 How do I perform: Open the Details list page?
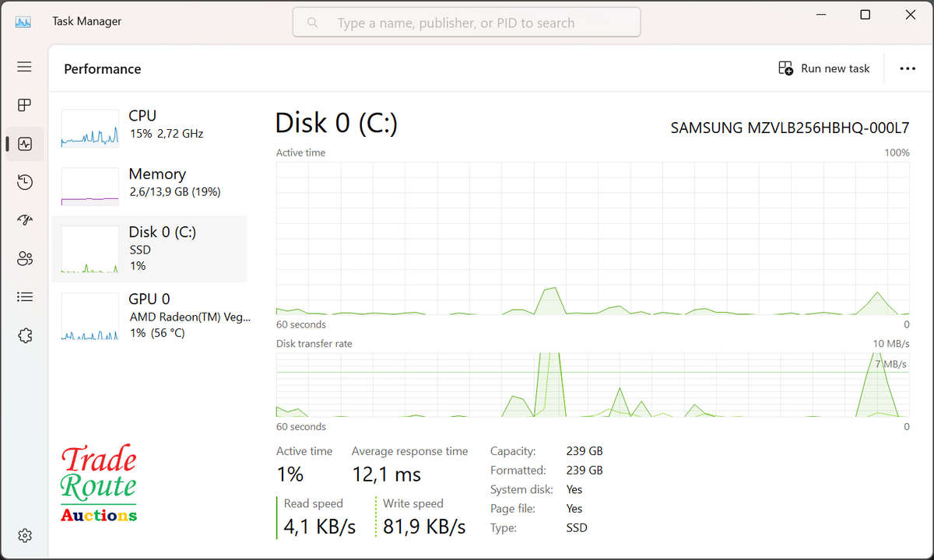pyautogui.click(x=24, y=296)
